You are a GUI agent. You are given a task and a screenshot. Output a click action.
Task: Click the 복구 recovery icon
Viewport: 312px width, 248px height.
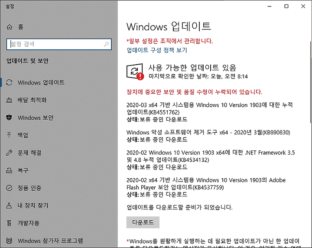pyautogui.click(x=9, y=170)
